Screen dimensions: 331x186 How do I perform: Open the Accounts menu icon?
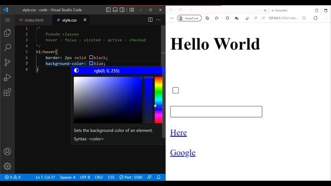click(x=7, y=151)
